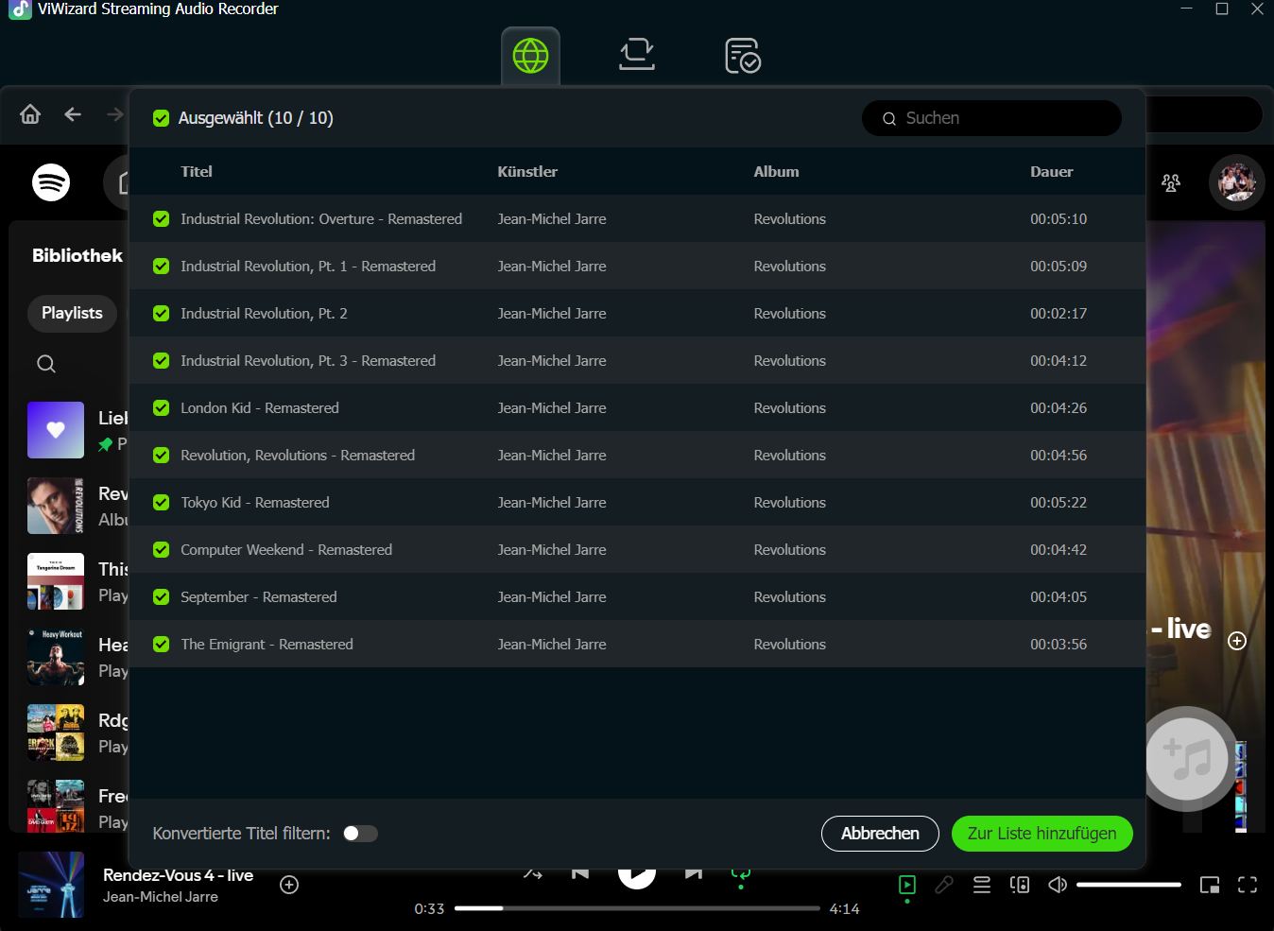Uncheck Industrial Revolution: Overture track

pyautogui.click(x=161, y=219)
